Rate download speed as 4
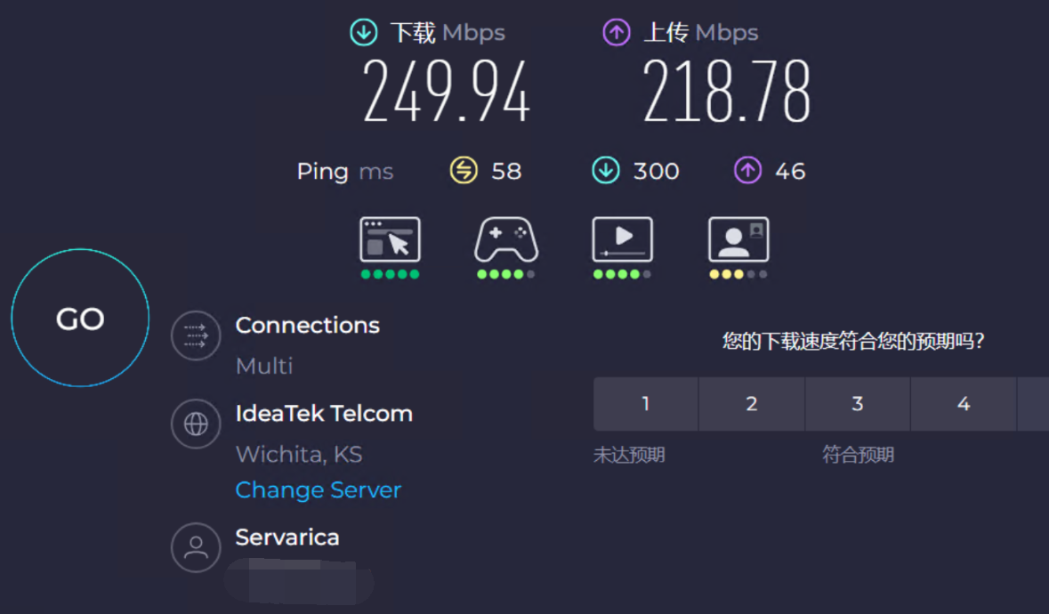Viewport: 1049px width, 614px height. tap(964, 403)
